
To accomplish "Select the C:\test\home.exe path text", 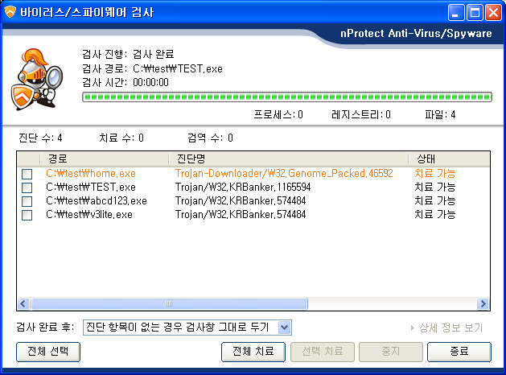I will (x=91, y=174).
